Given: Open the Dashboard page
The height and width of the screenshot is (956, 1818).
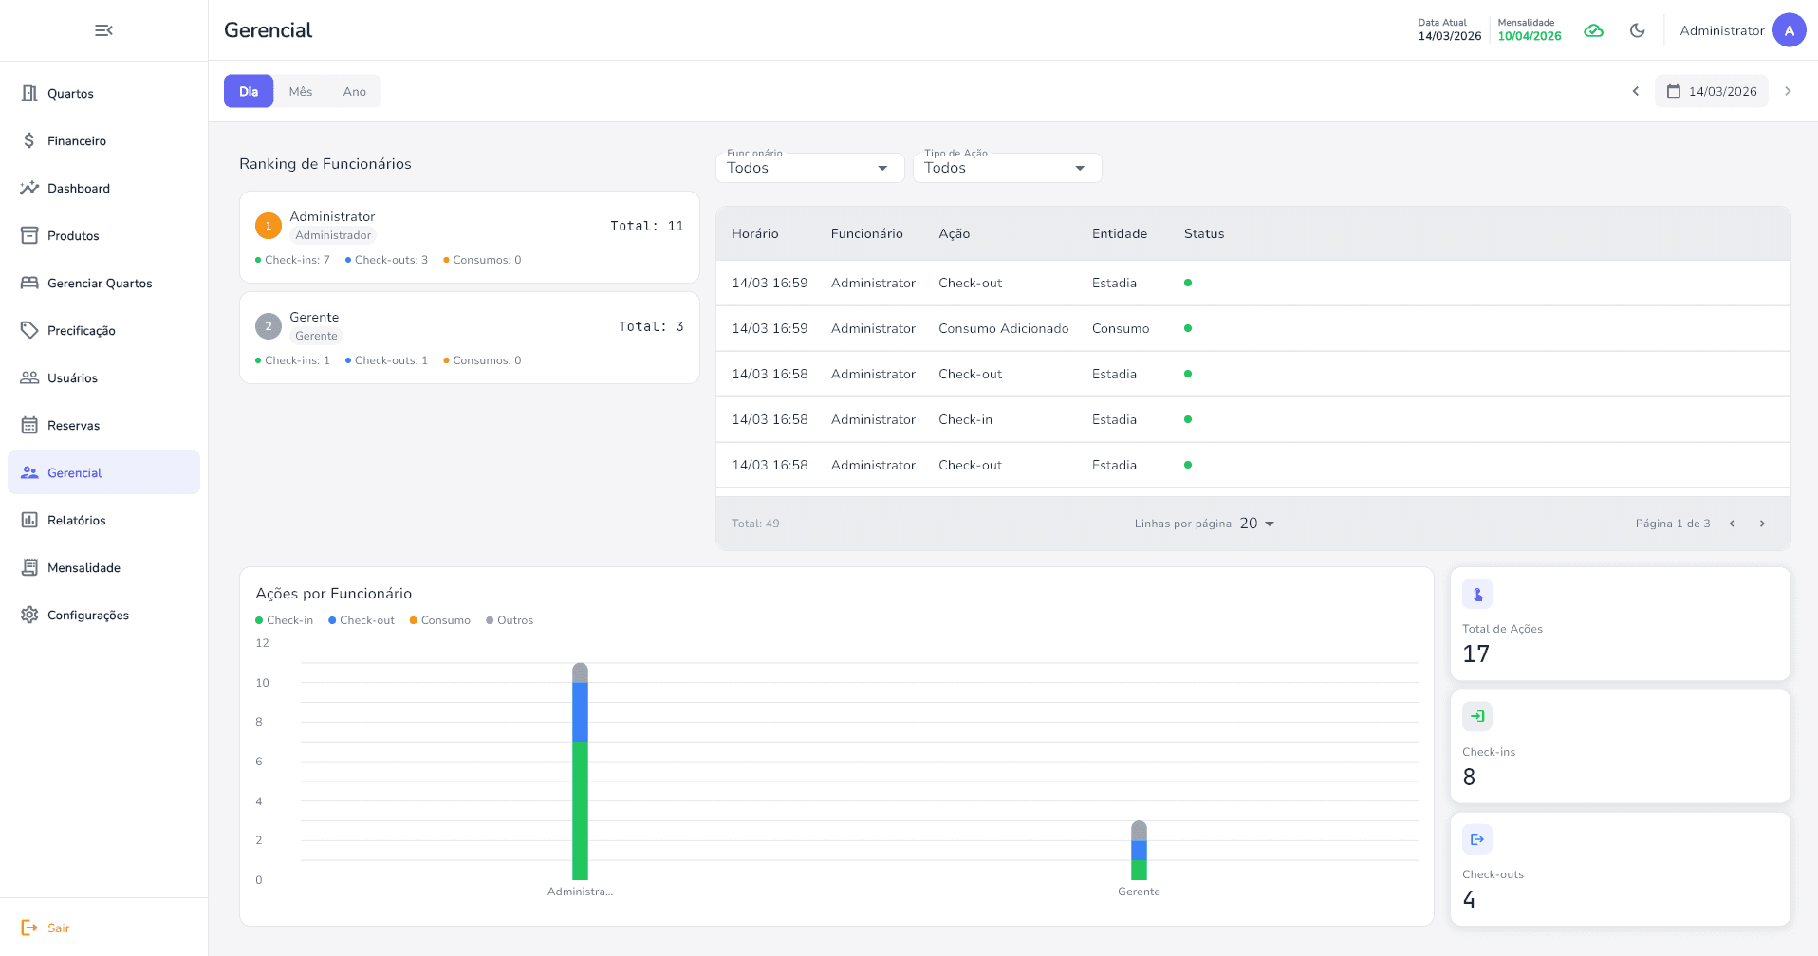Looking at the screenshot, I should tap(78, 189).
